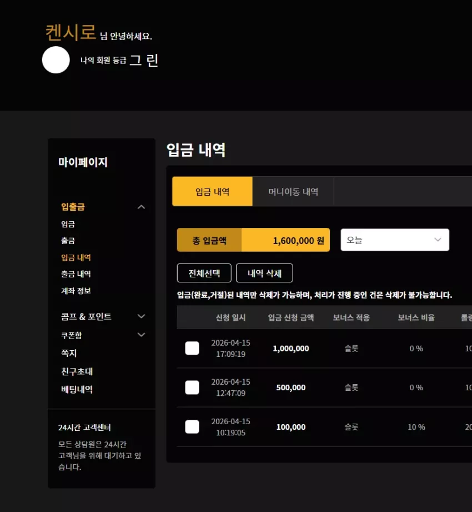Open the 입금 sidebar item
Viewport: 472px width, 512px height.
coord(68,224)
